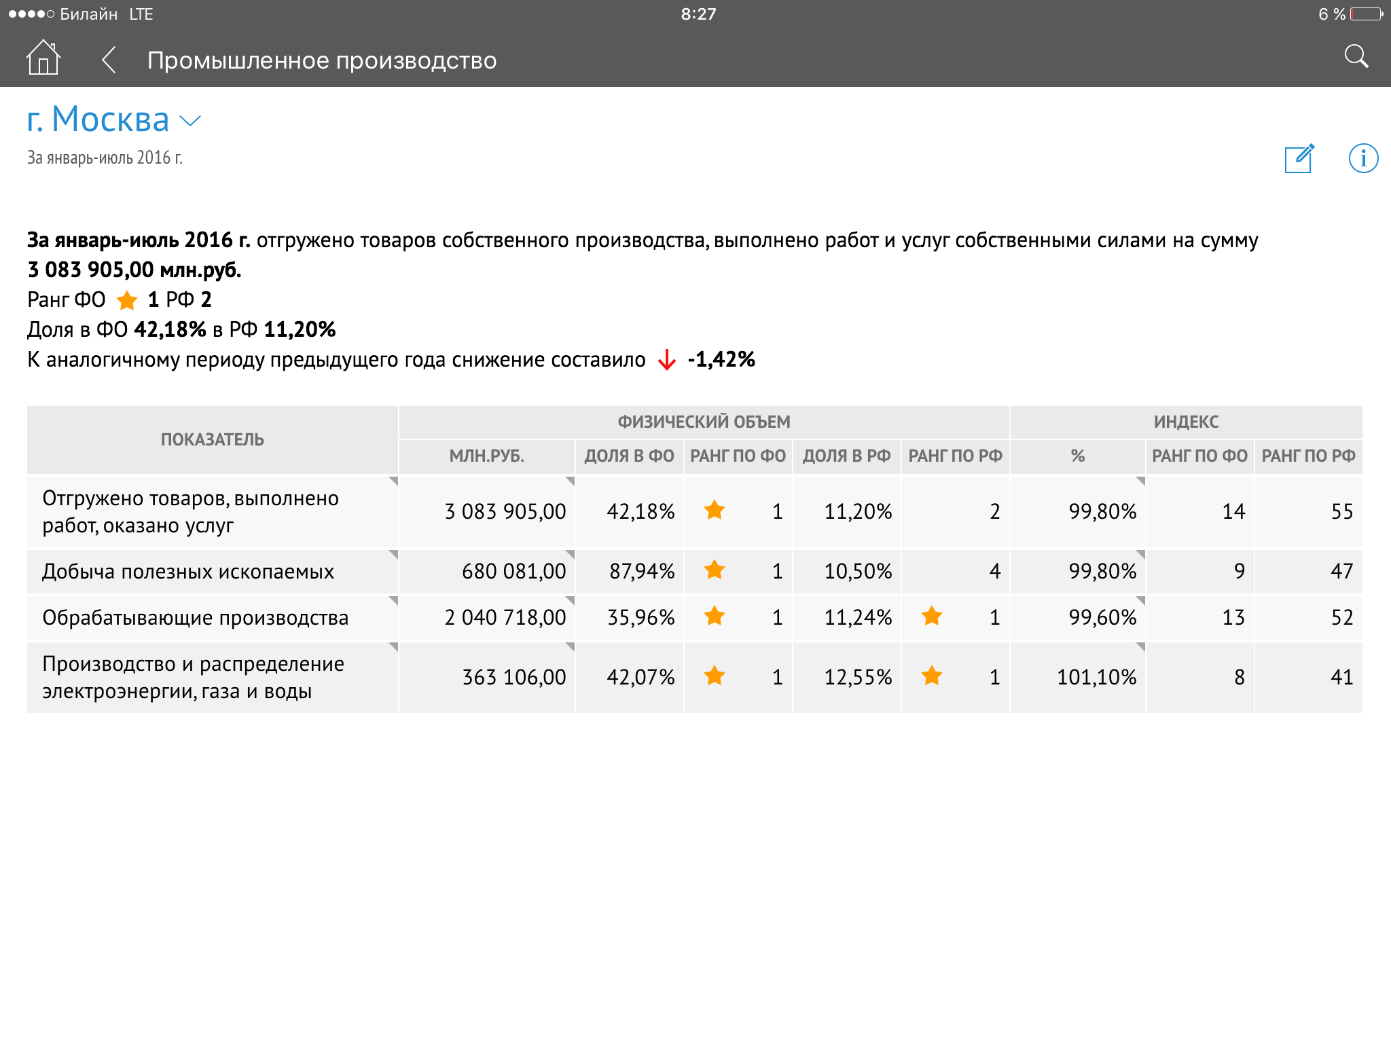The height and width of the screenshot is (1043, 1391).
Task: Expand the г. Москва region dropdown
Action: 190,121
